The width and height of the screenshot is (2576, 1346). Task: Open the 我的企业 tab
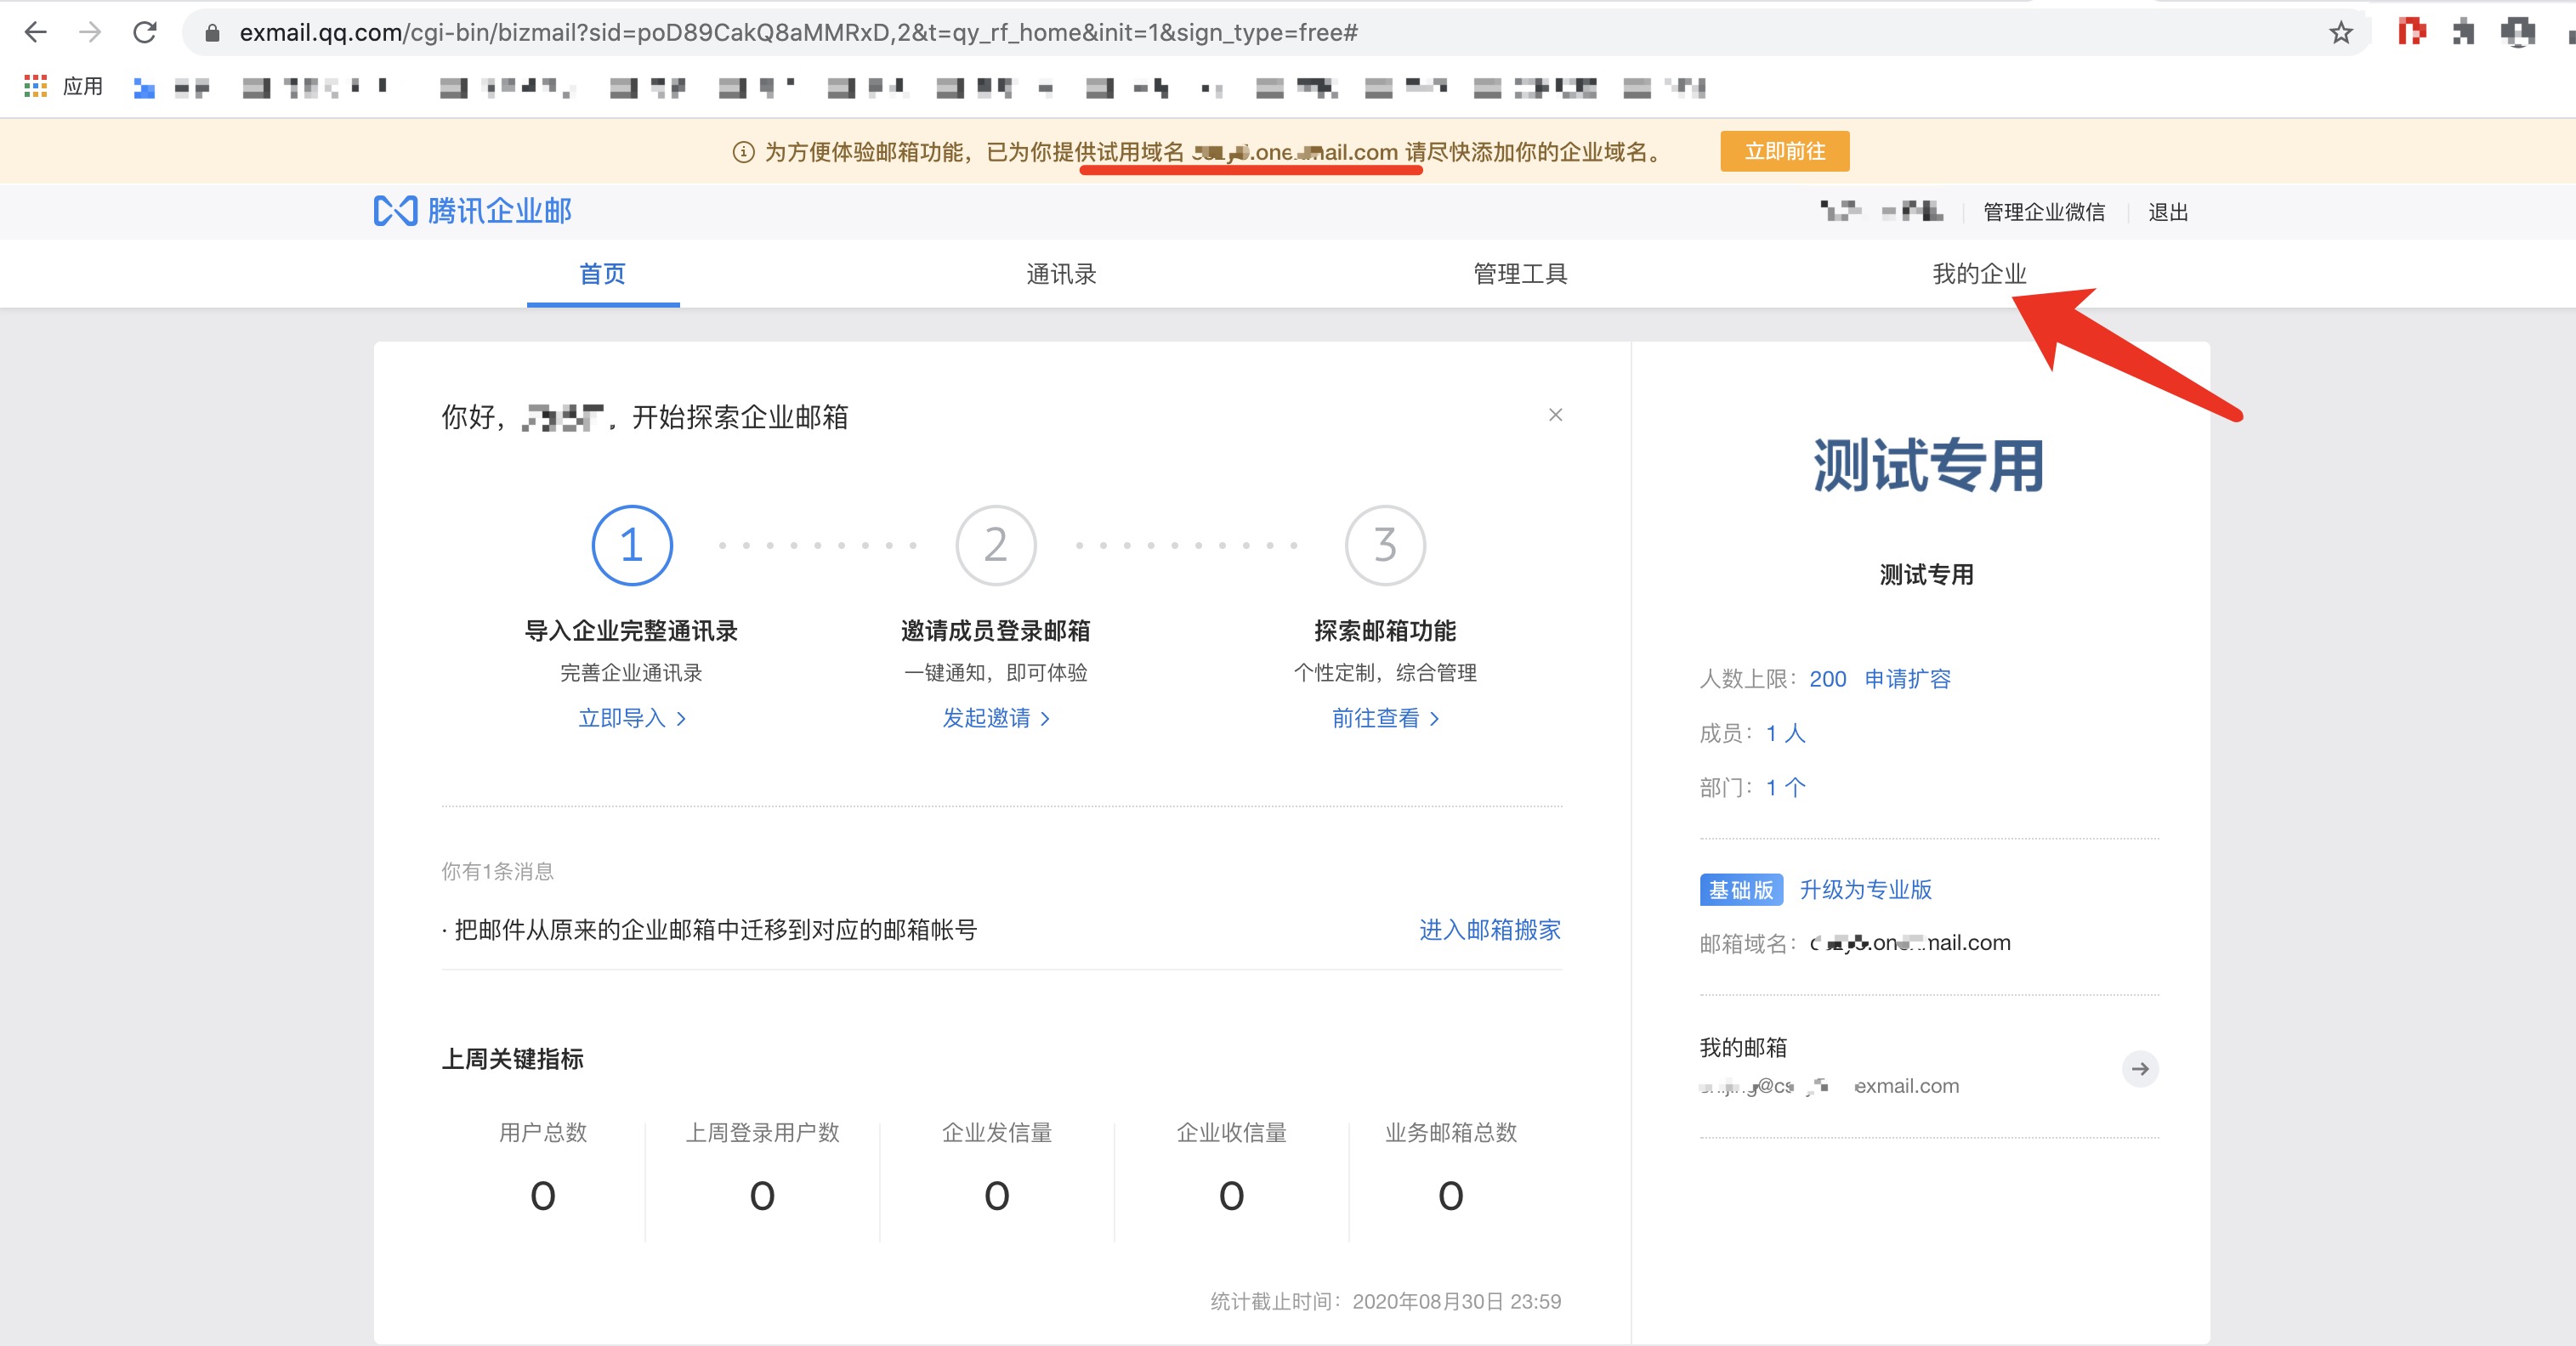[x=1978, y=274]
